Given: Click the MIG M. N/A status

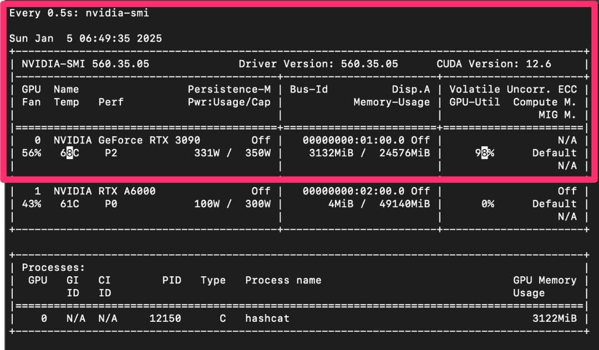Looking at the screenshot, I should click(x=567, y=166).
